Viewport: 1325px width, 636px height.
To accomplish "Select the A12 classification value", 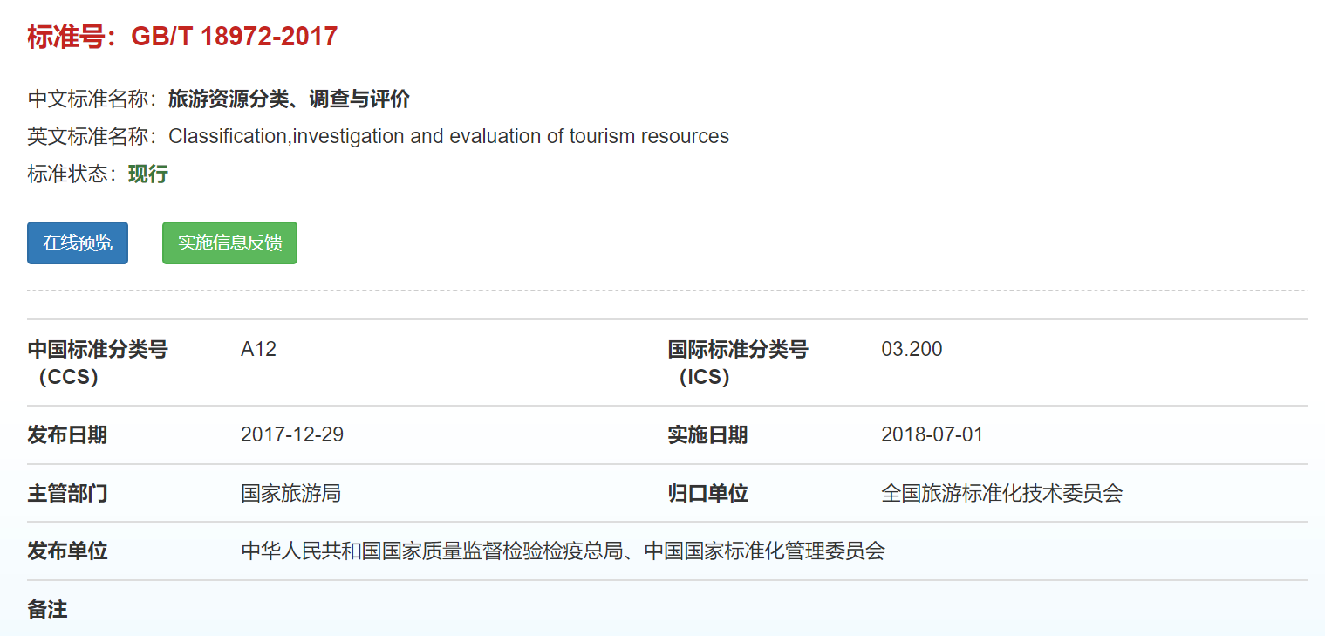I will (x=258, y=350).
